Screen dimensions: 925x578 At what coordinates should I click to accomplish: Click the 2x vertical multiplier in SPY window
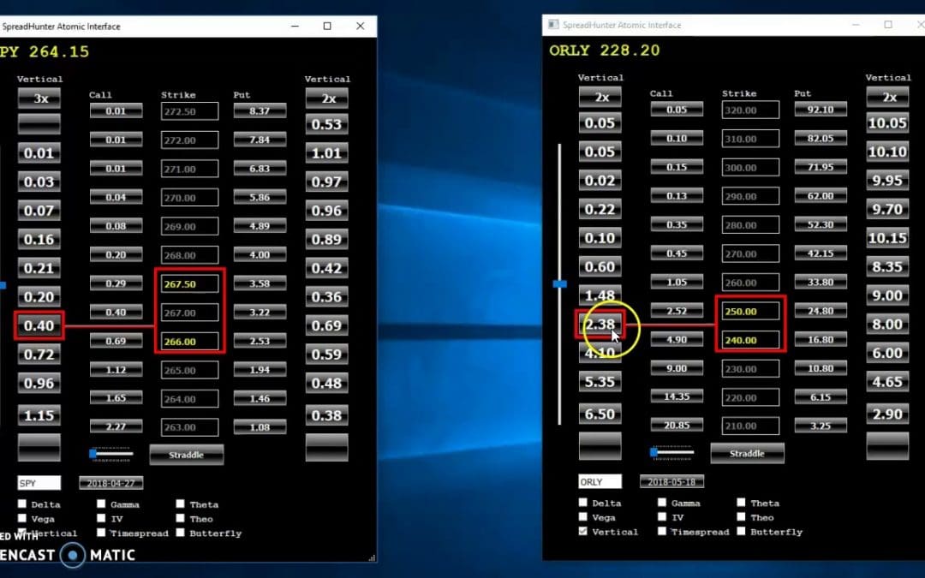click(x=327, y=98)
